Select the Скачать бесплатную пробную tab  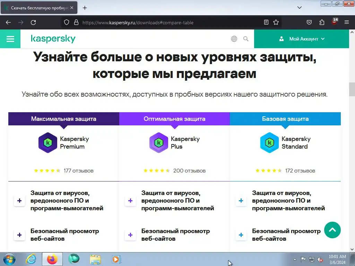point(39,8)
